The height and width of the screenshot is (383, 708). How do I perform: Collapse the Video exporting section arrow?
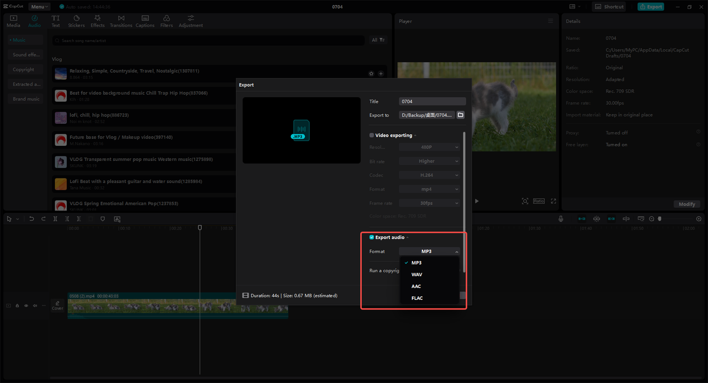click(415, 135)
